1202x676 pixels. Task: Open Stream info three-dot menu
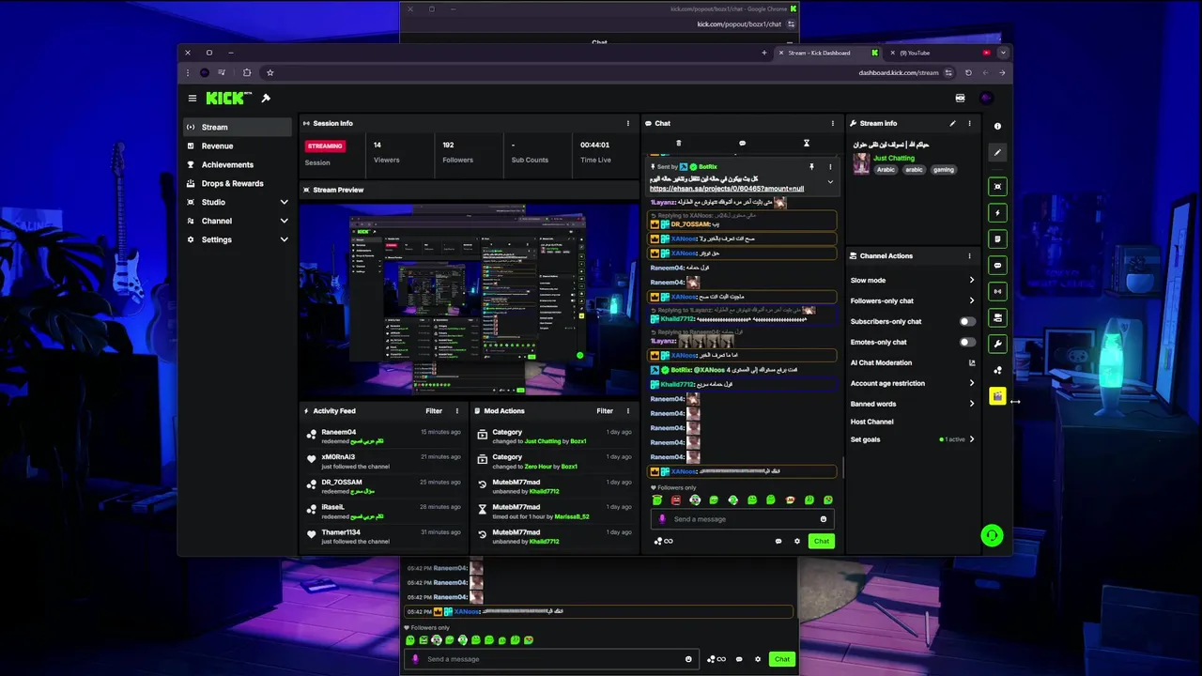(969, 123)
